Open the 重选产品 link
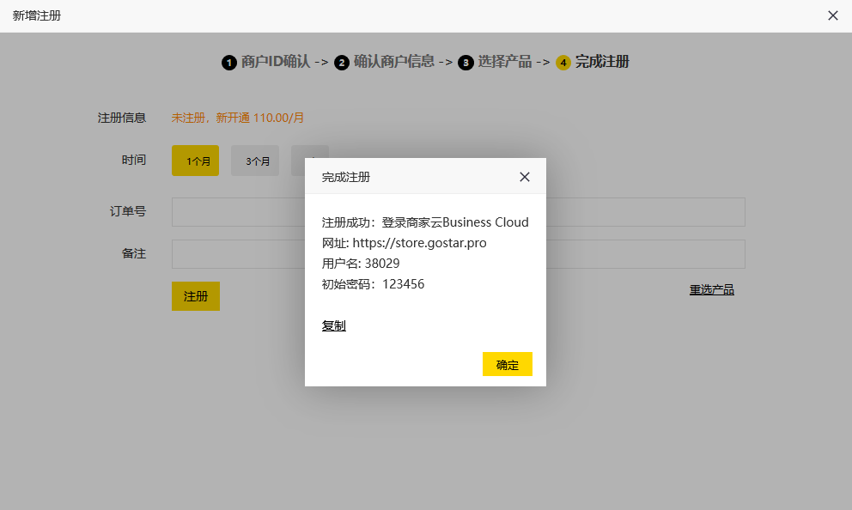The width and height of the screenshot is (852, 510). pos(711,290)
